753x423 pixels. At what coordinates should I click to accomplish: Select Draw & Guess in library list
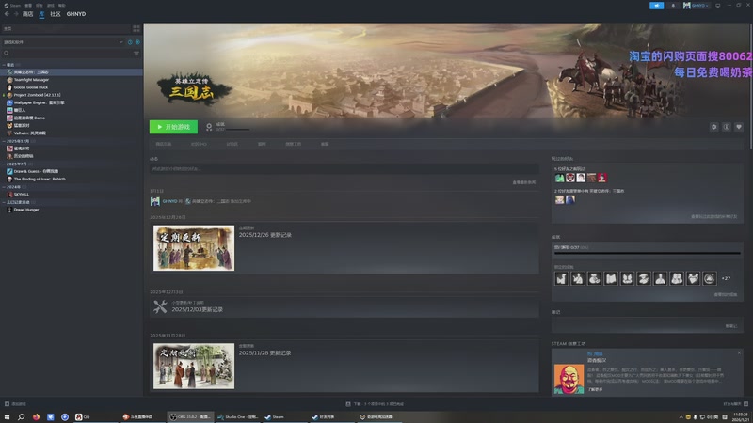point(36,171)
